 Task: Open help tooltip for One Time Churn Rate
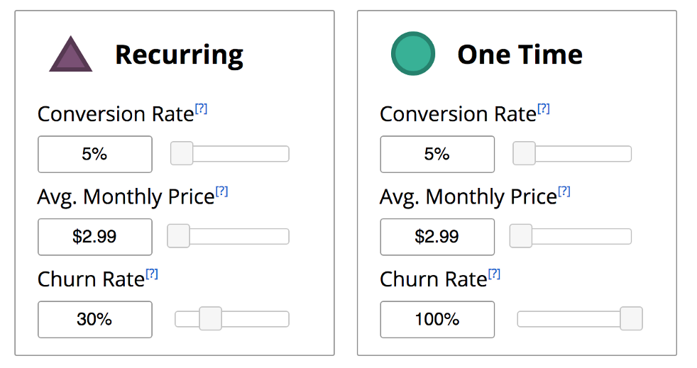point(494,274)
